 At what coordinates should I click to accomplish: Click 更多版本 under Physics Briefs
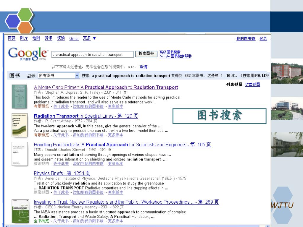tap(115, 192)
